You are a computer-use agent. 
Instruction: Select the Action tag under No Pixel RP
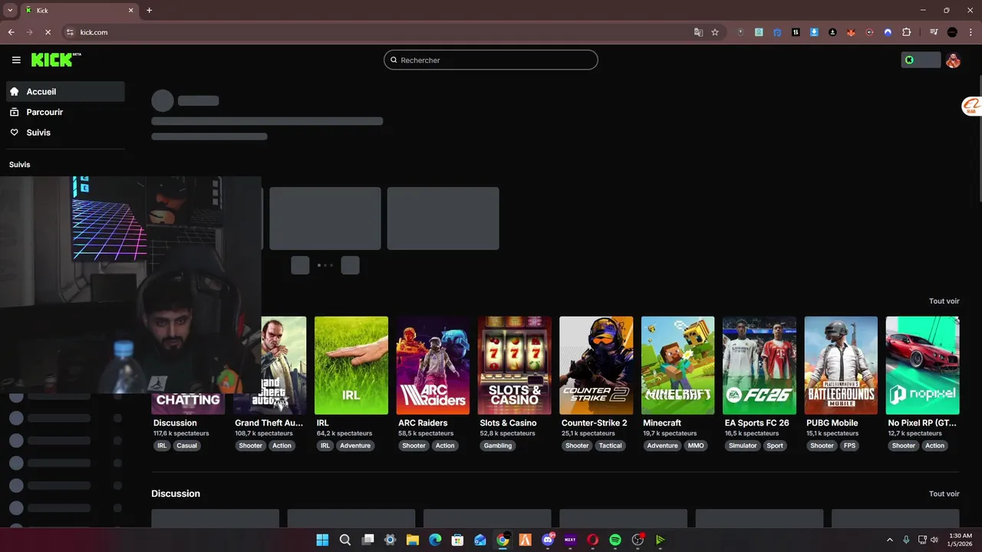pos(934,445)
